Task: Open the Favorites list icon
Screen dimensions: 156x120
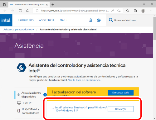Action: click(x=128, y=11)
